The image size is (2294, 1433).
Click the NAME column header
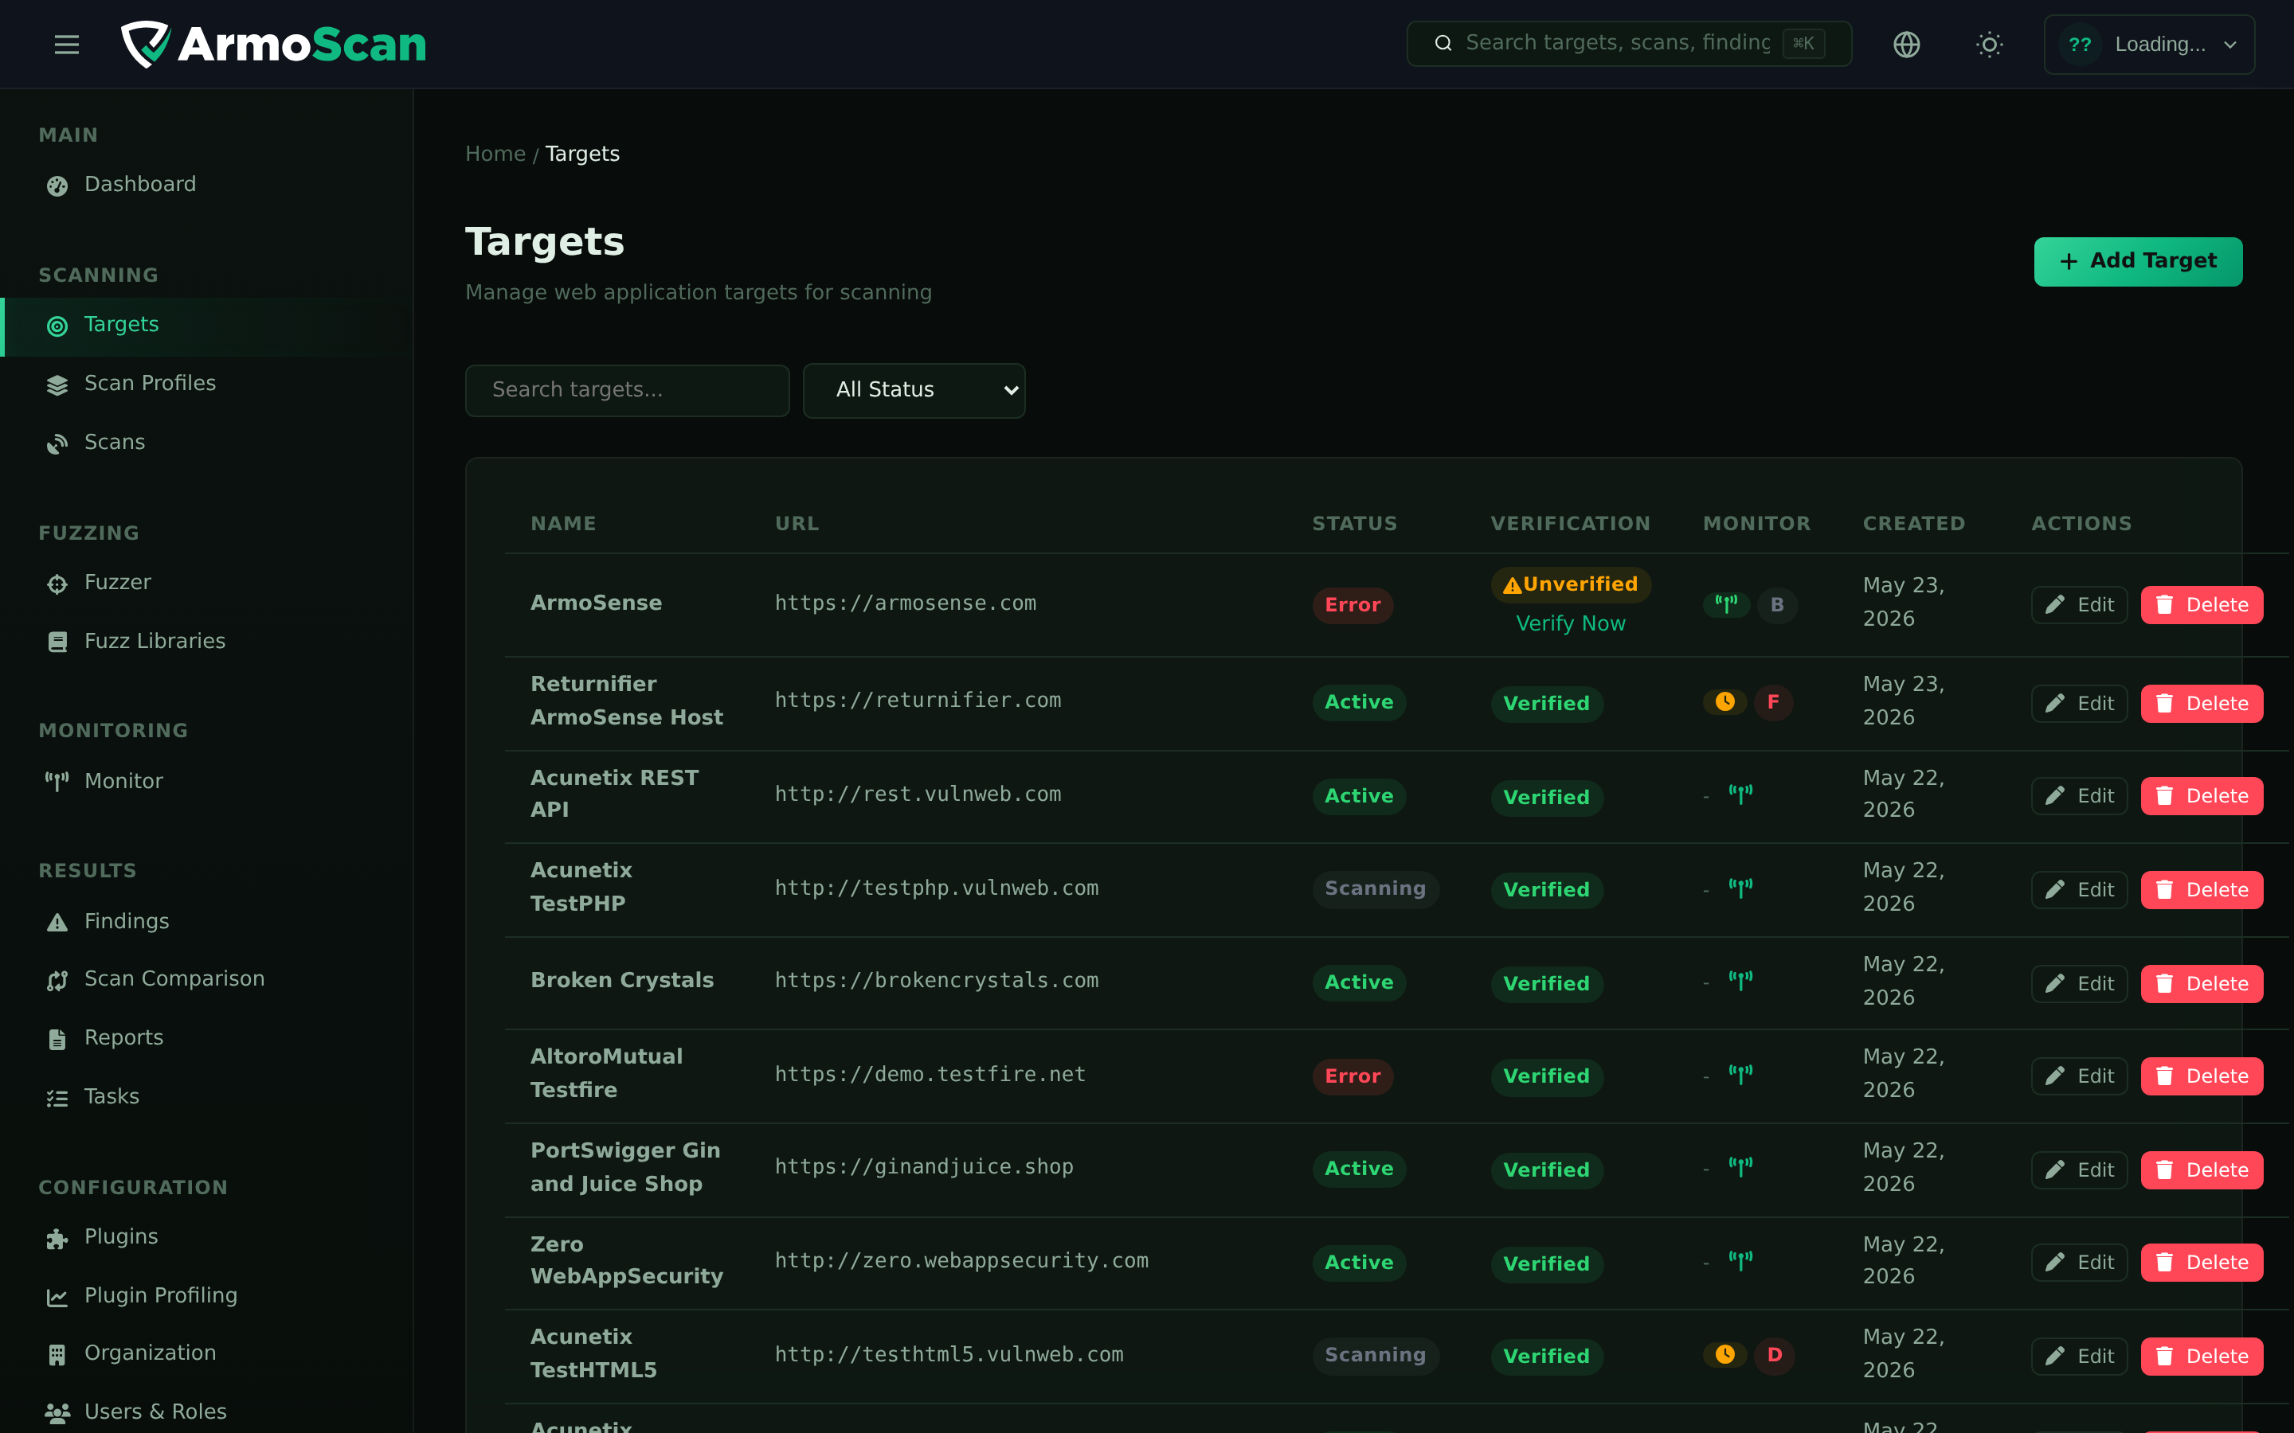563,524
